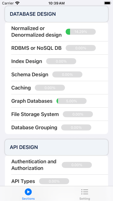Open the Index Design topic
113x201 pixels.
pyautogui.click(x=56, y=61)
